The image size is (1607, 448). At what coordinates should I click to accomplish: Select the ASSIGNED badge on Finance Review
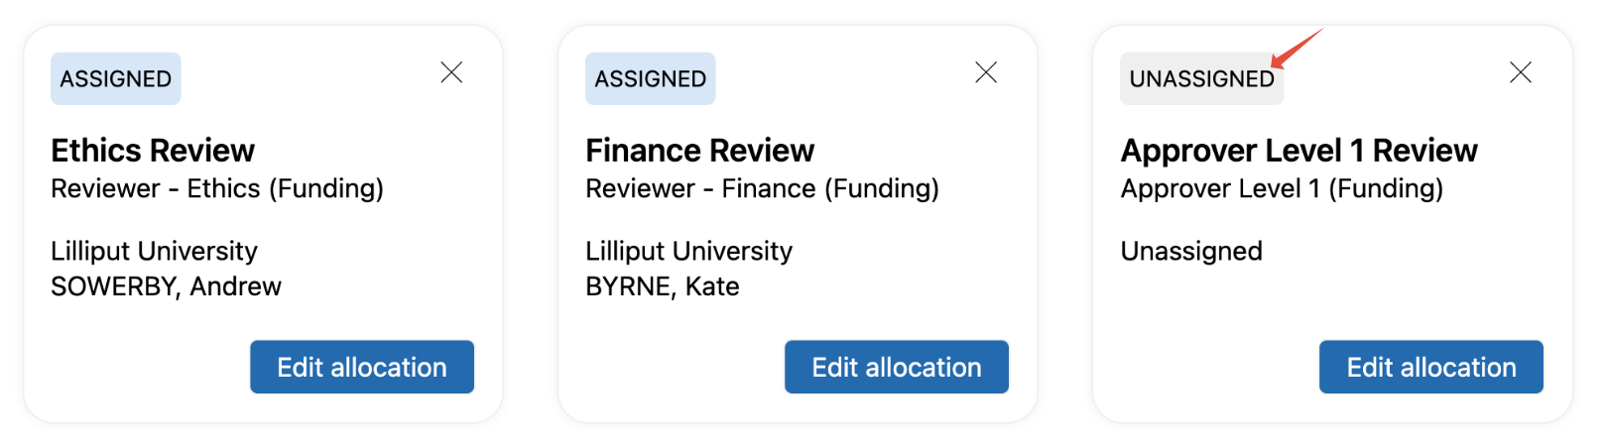(651, 79)
